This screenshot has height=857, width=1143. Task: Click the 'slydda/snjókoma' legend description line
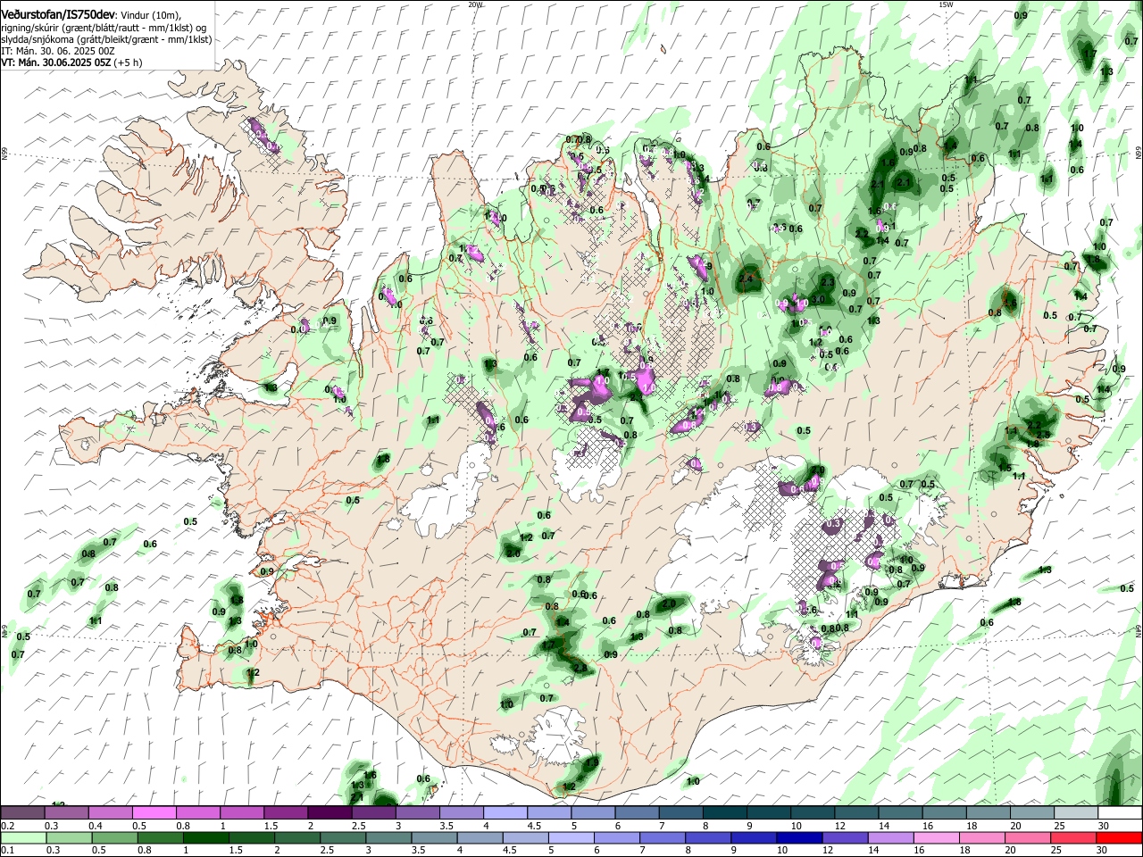(x=106, y=39)
